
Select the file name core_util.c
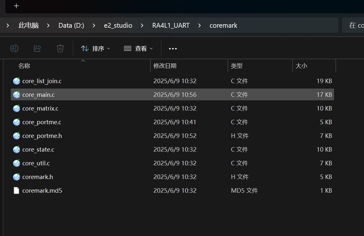pos(36,163)
